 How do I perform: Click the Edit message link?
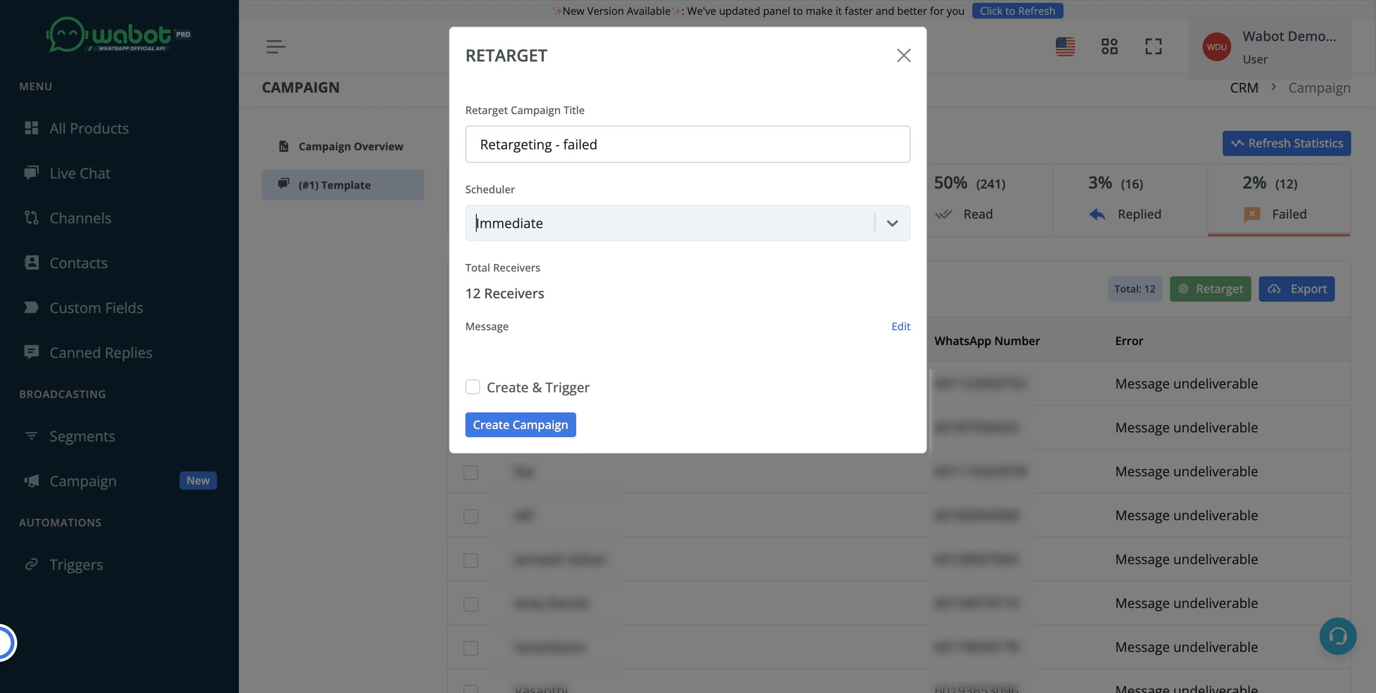tap(900, 326)
